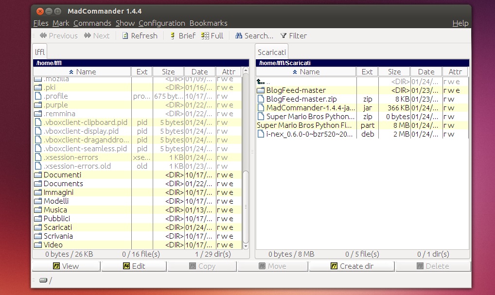Sort right panel by Ext column
This screenshot has height=295, width=495.
(367, 72)
